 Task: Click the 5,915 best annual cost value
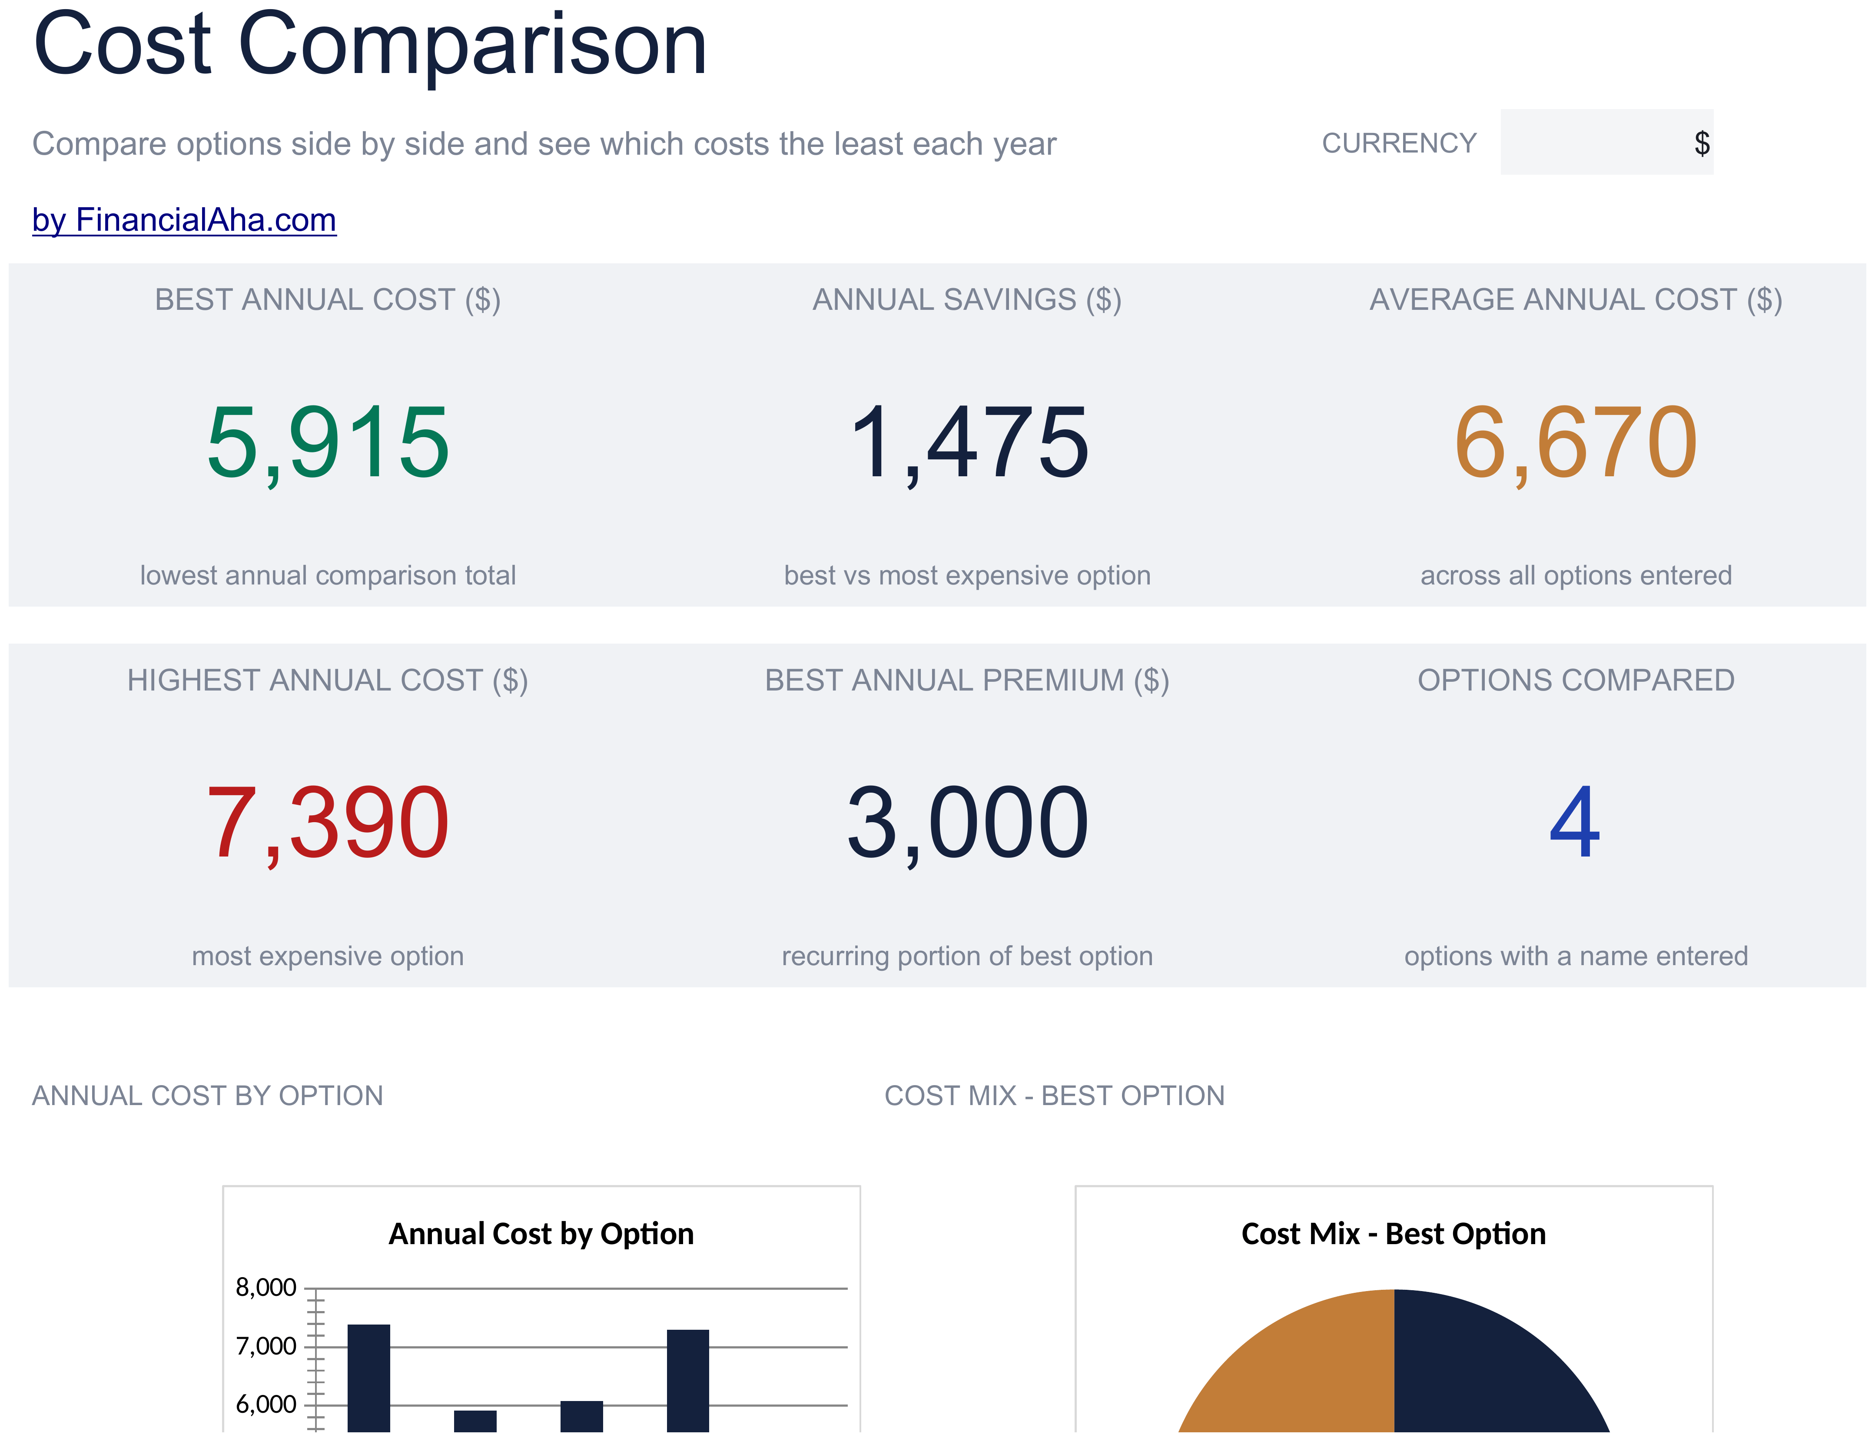(x=328, y=442)
